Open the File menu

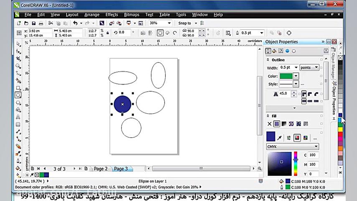[x=28, y=15]
